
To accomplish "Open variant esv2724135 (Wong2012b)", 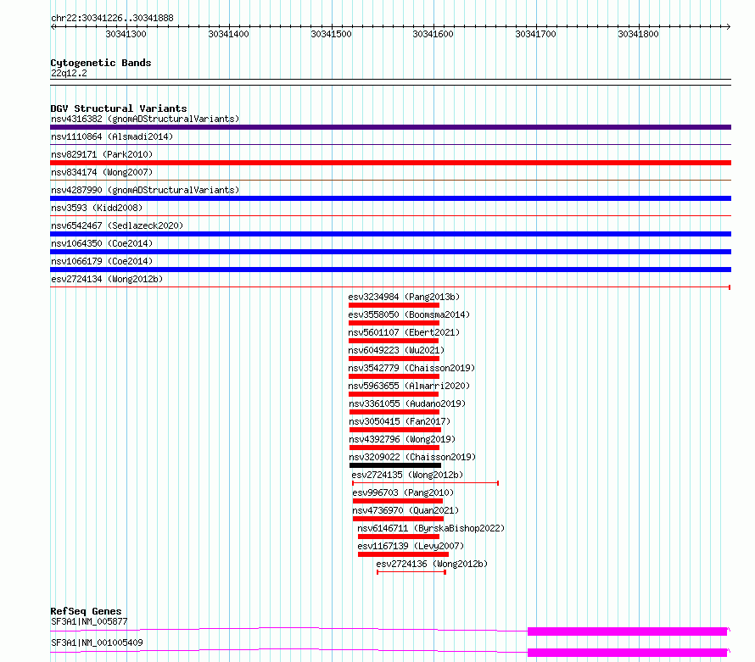I will pos(407,475).
